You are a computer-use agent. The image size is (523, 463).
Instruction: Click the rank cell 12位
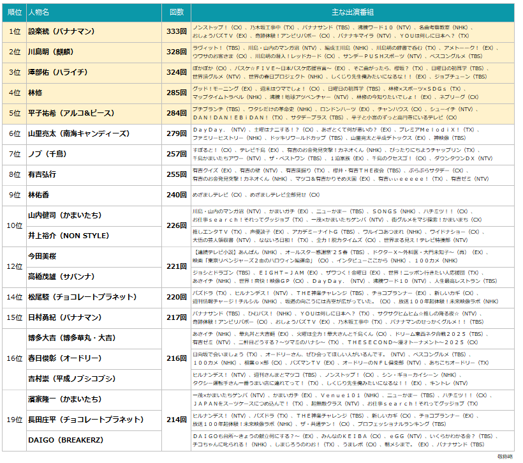pos(14,266)
